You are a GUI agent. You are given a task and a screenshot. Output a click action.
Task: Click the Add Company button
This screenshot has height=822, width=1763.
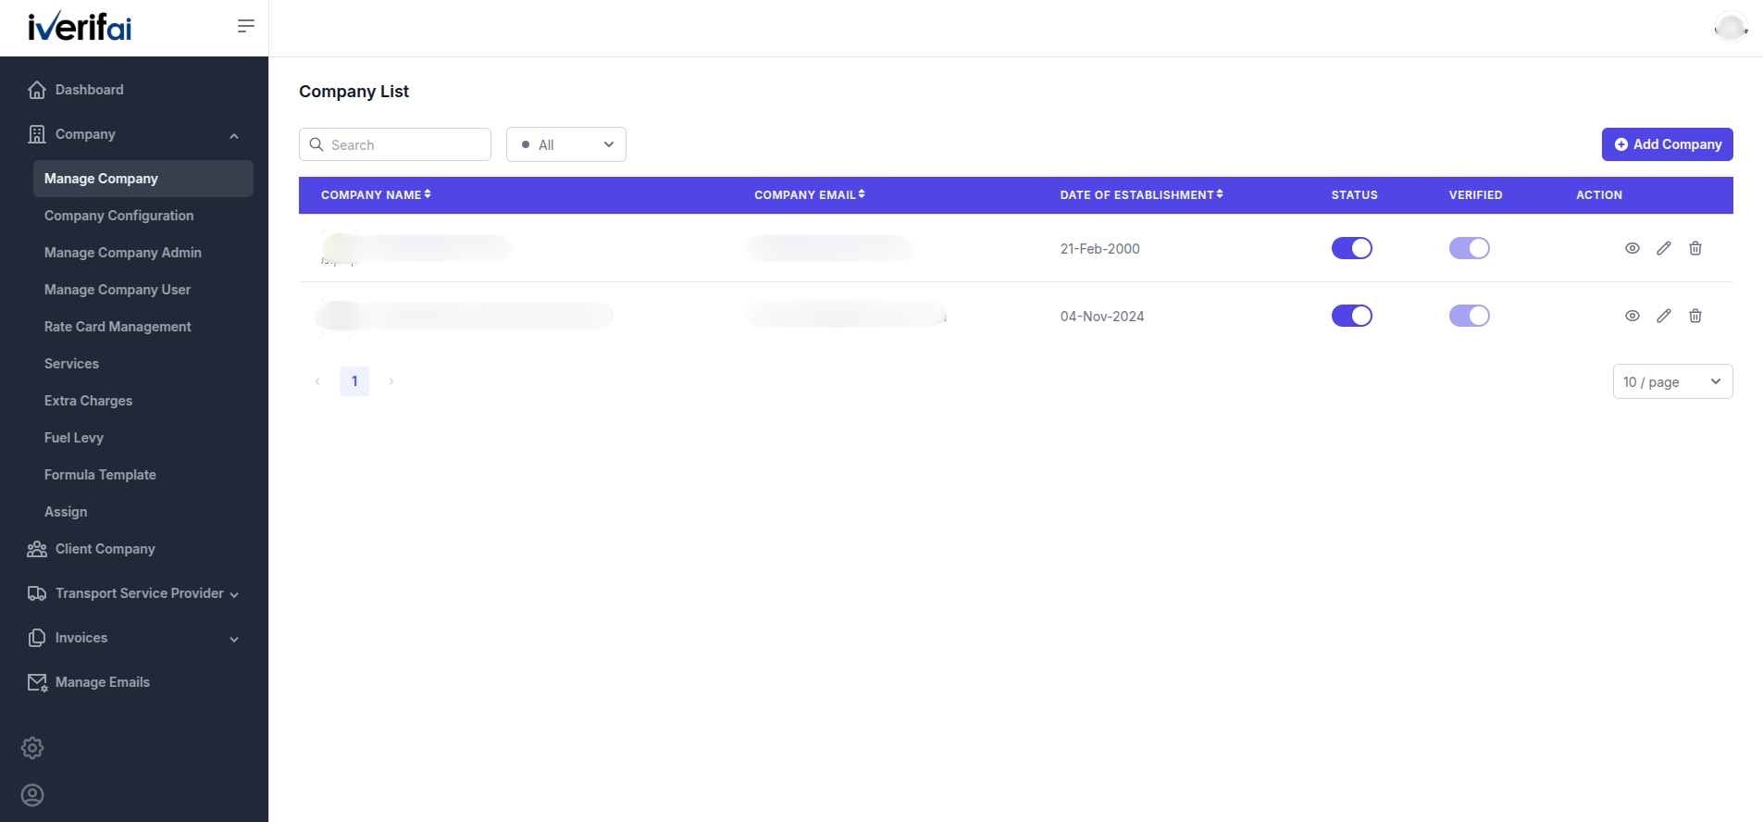tap(1668, 144)
